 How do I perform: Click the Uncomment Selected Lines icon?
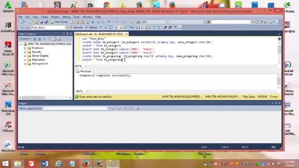(x=159, y=28)
